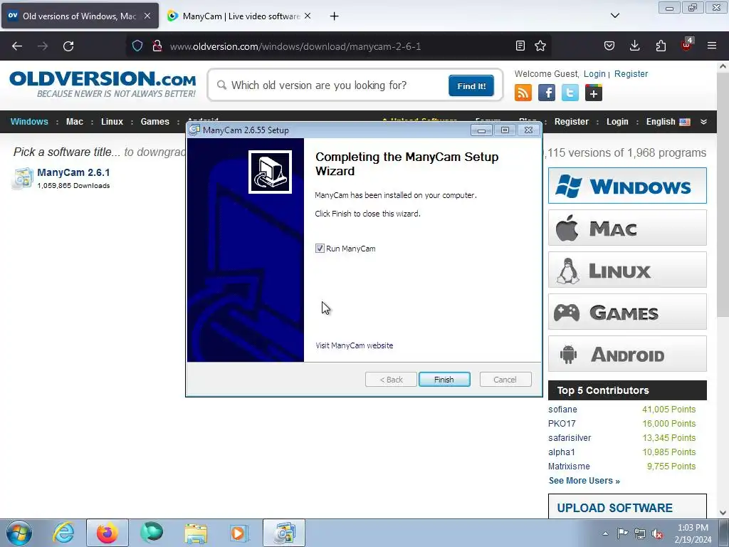
Task: Click the plus share icon
Action: click(593, 93)
